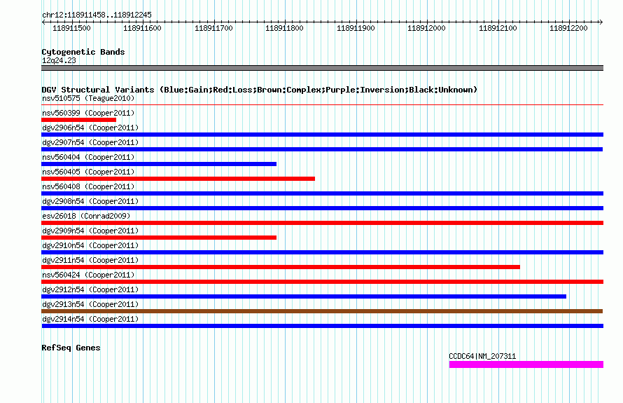The width and height of the screenshot is (623, 403).
Task: Open the dgv2908n54 (Cooper2011) label
Action: click(x=90, y=201)
